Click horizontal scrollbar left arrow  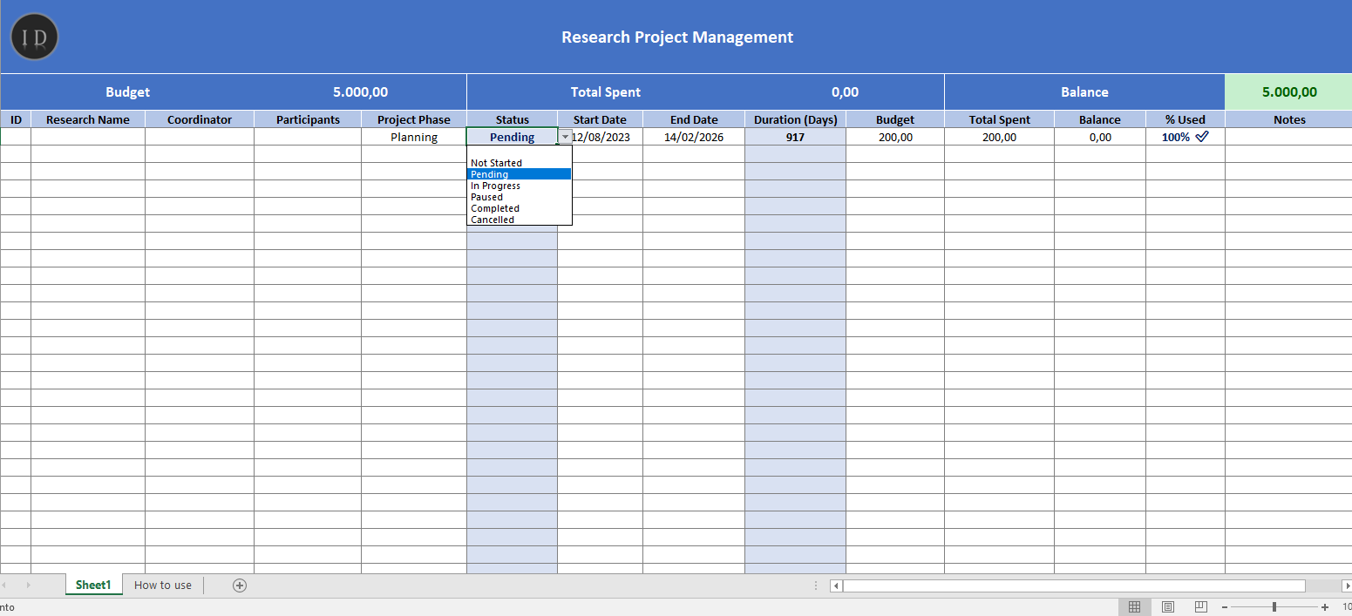(x=836, y=586)
